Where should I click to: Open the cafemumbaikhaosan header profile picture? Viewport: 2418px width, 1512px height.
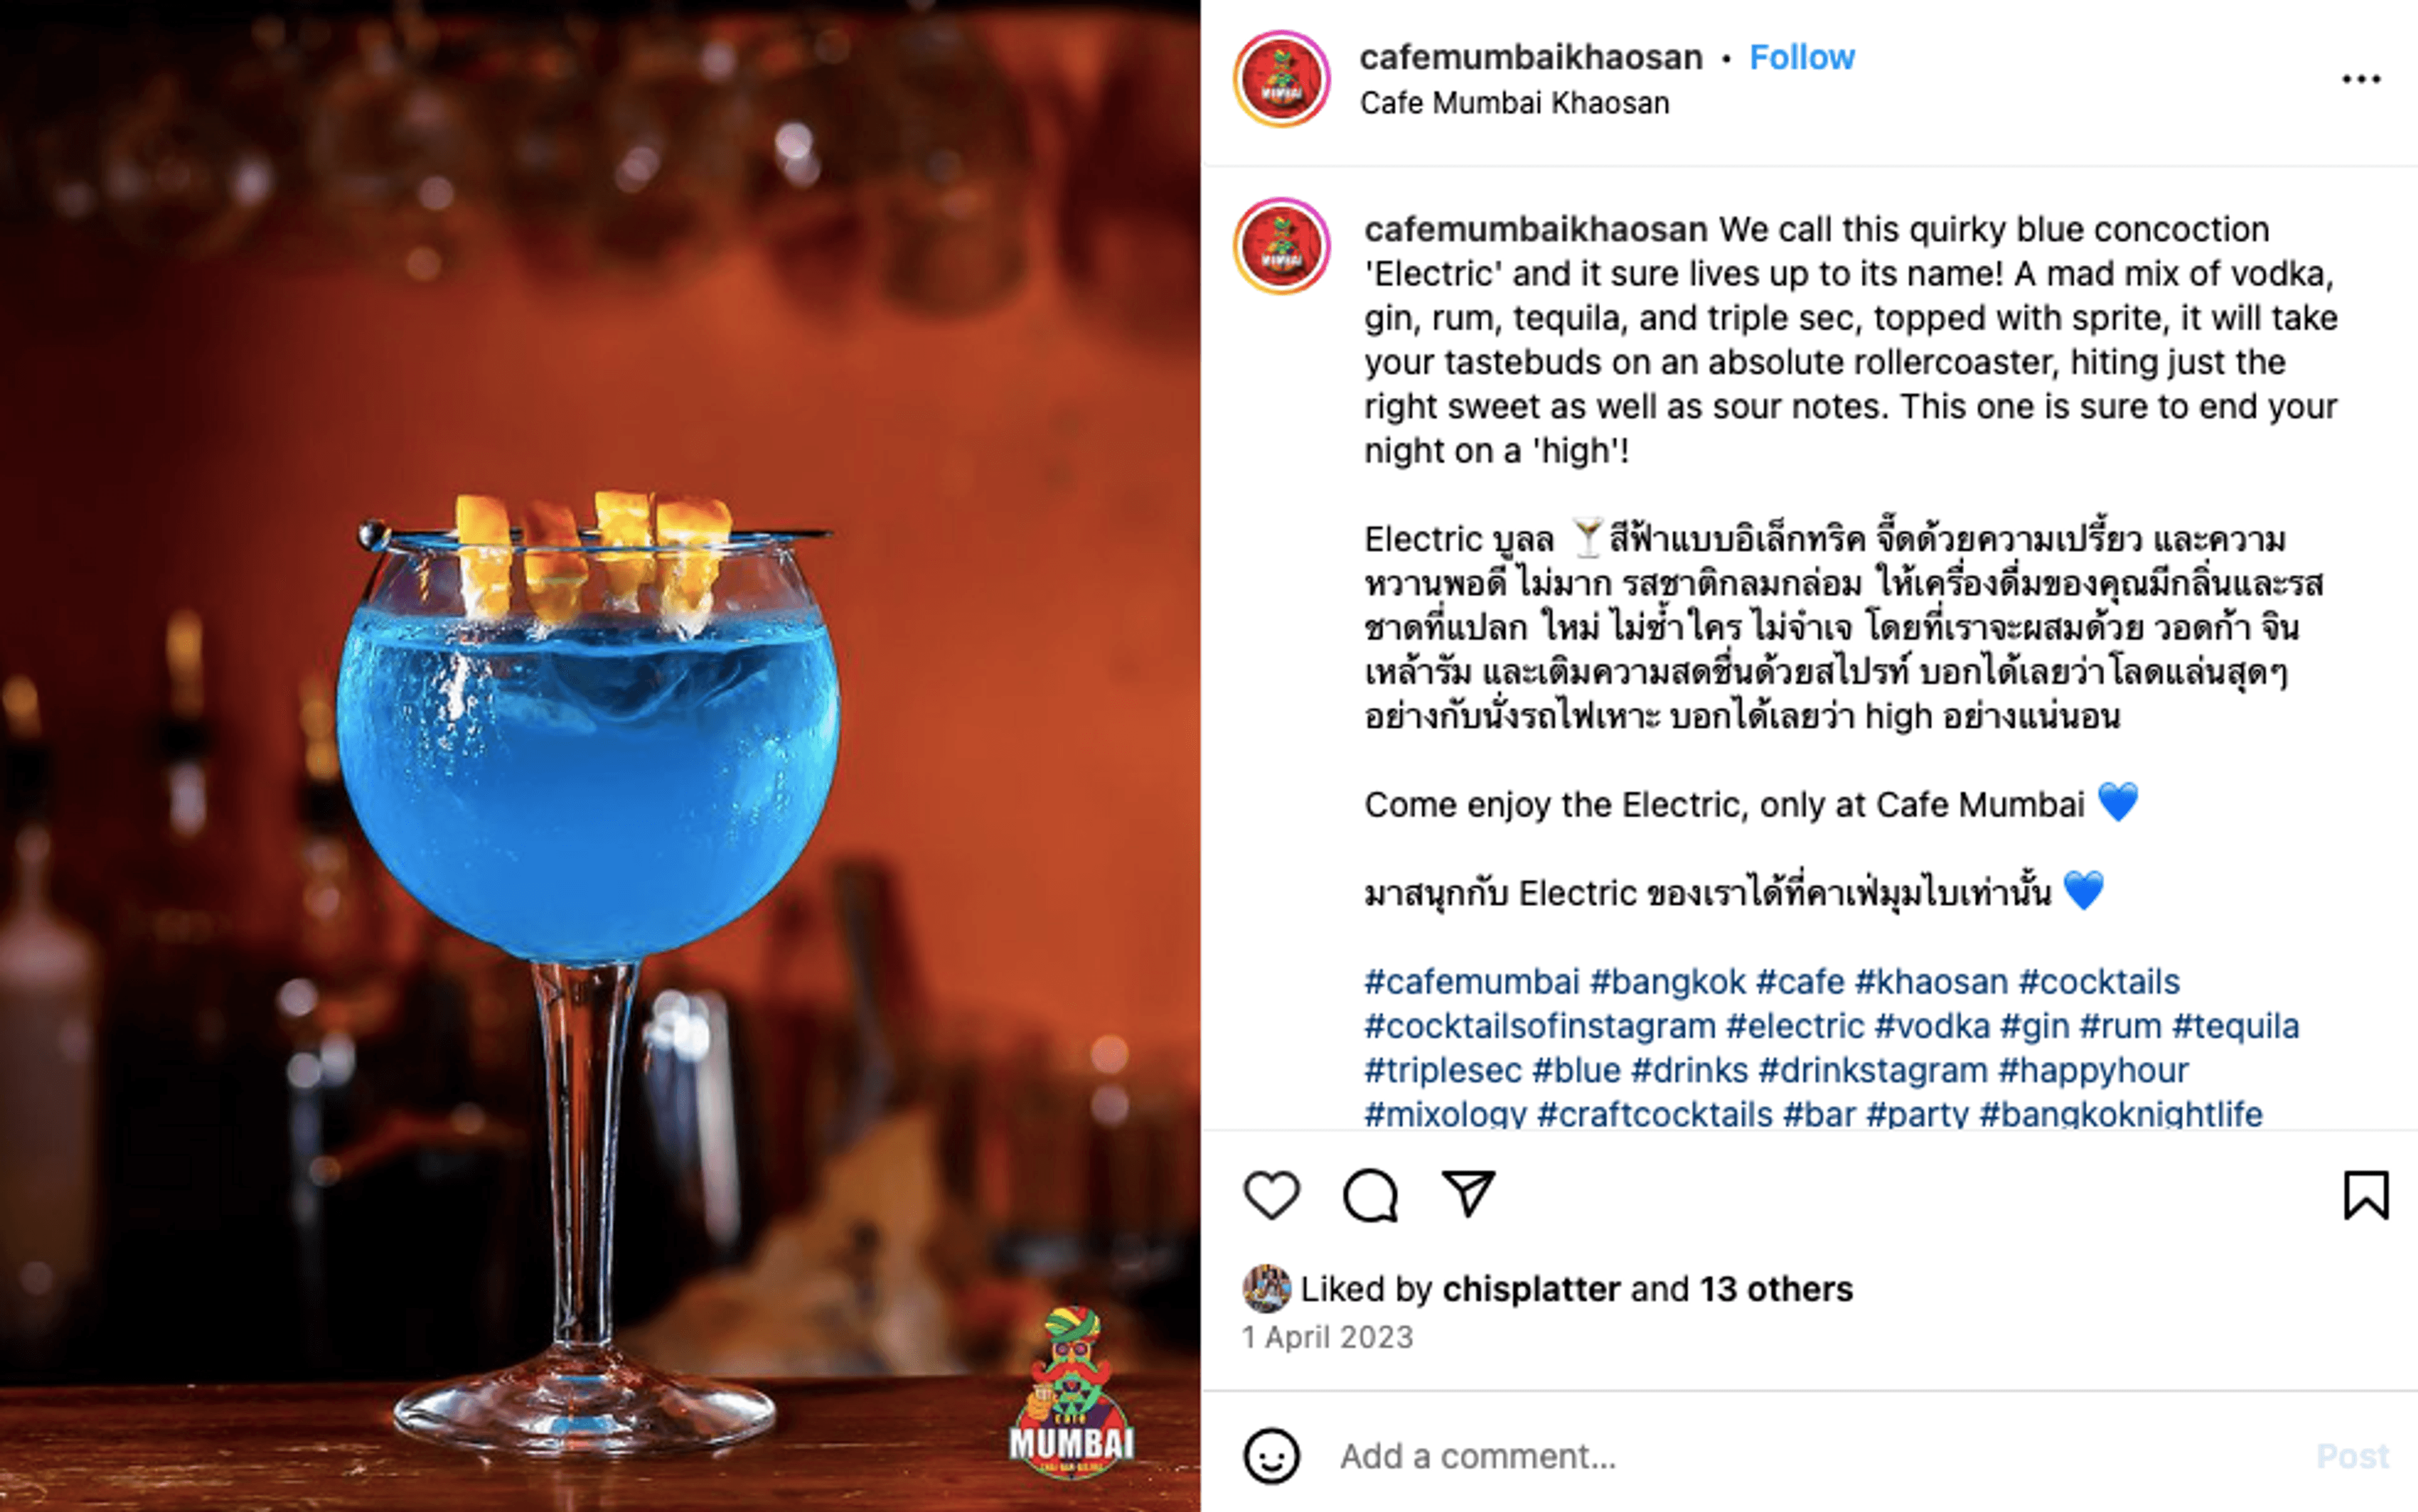click(x=1281, y=79)
